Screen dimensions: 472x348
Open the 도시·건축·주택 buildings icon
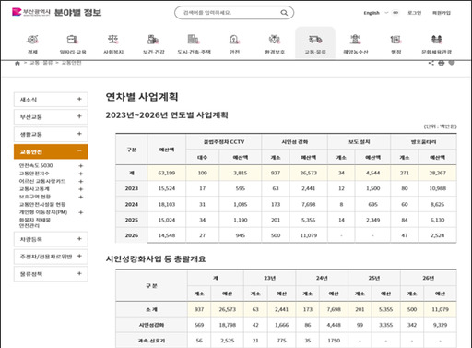pyautogui.click(x=194, y=40)
